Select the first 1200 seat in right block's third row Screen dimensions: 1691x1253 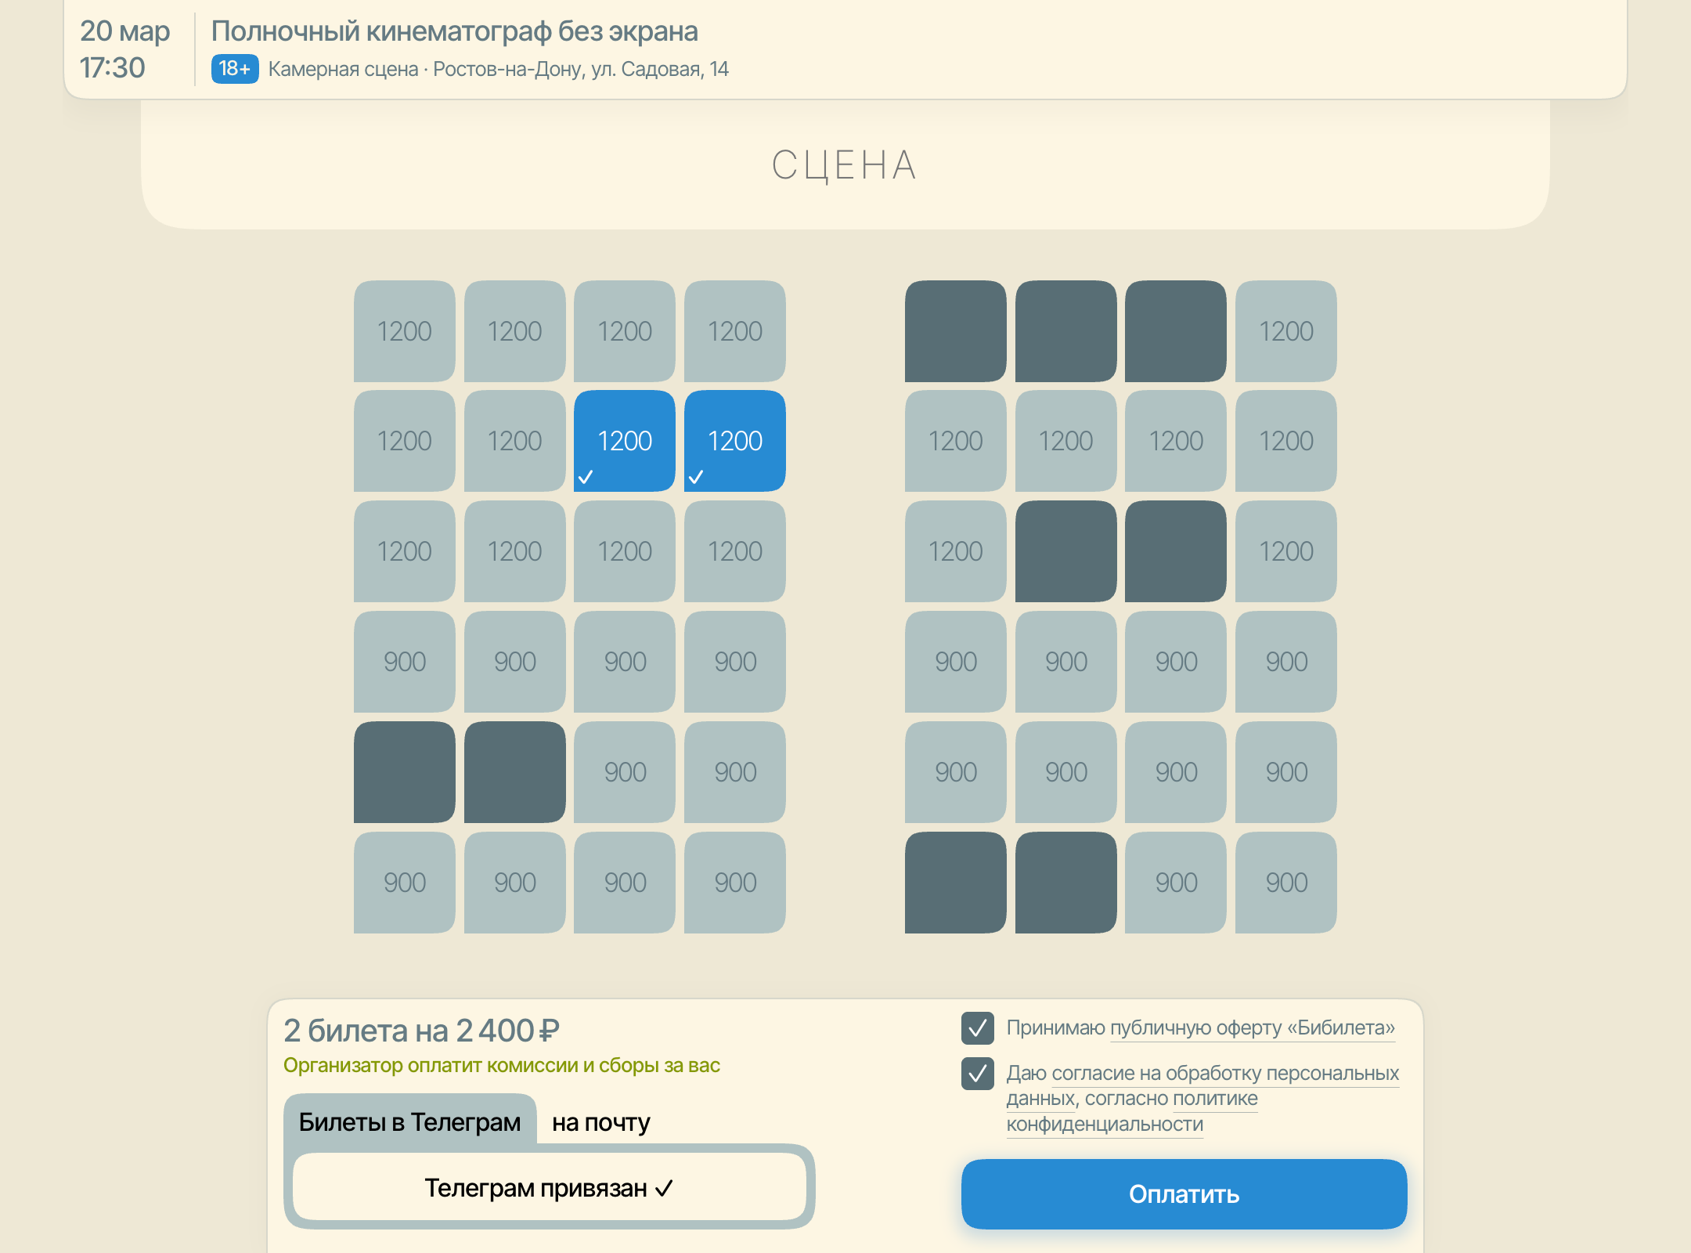(x=955, y=551)
